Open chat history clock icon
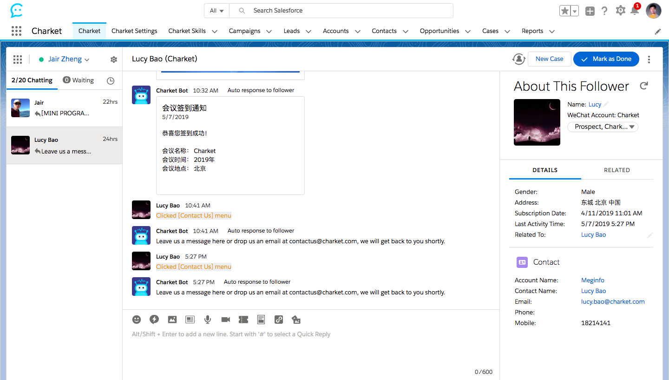This screenshot has height=380, width=669. click(x=111, y=80)
